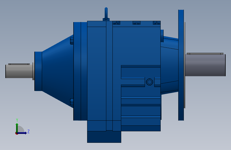Pick the middle bolt head on top cover
Viewport: 231px width, 150px height.
coord(136,23)
